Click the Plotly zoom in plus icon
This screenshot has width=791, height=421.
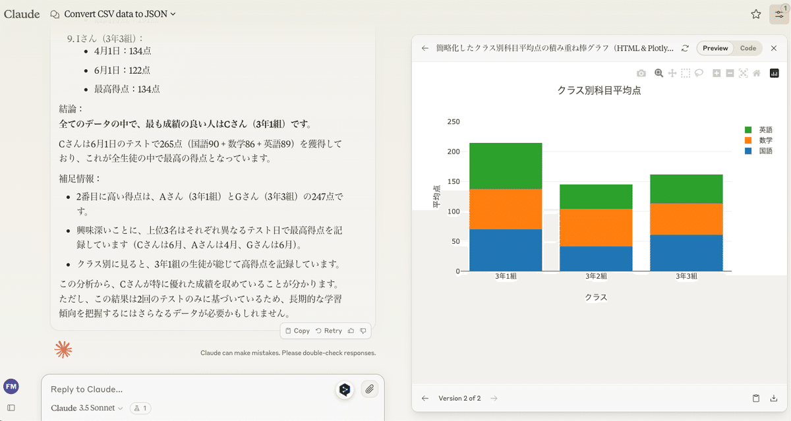click(x=717, y=73)
